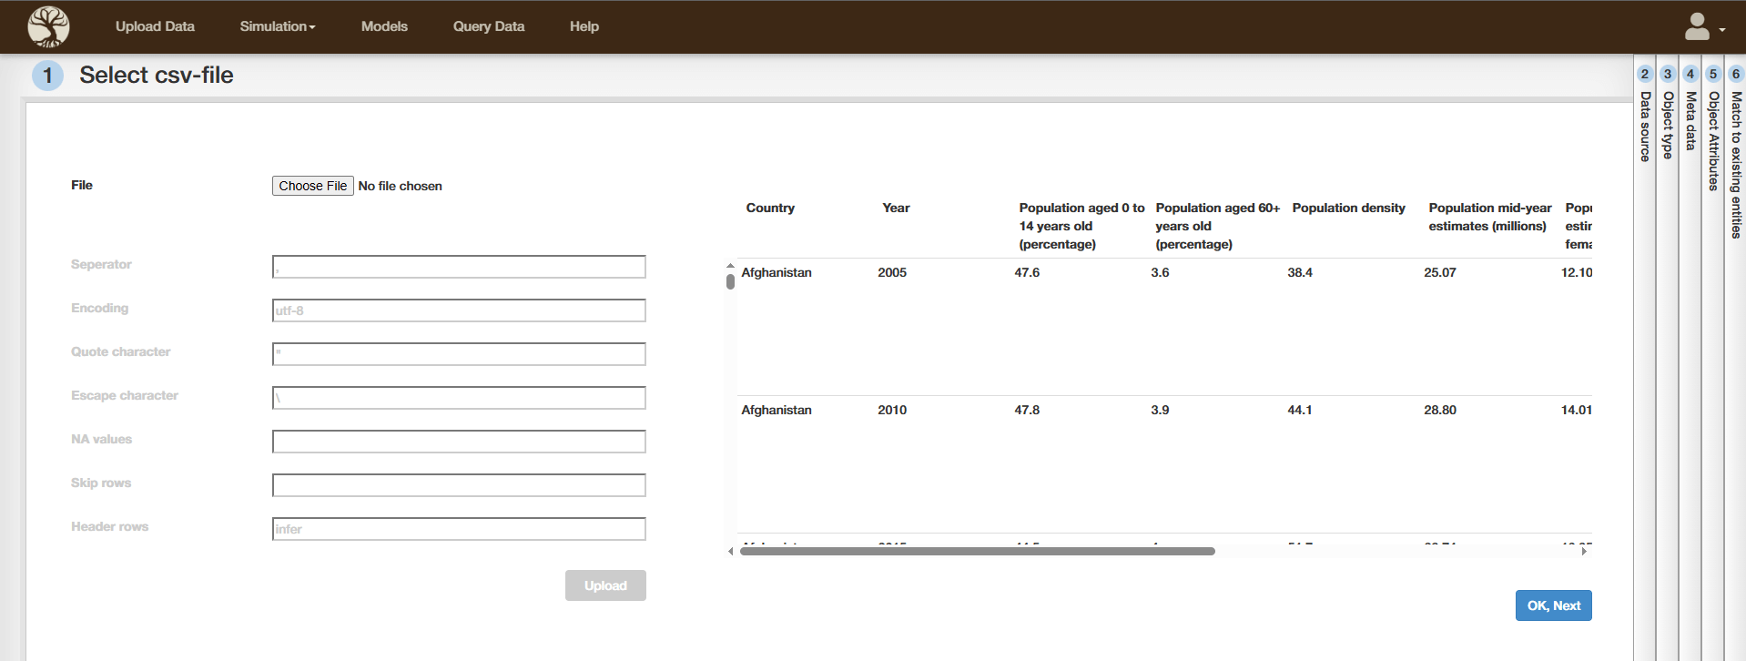
Task: Focus the Header rows input field
Action: pos(459,529)
